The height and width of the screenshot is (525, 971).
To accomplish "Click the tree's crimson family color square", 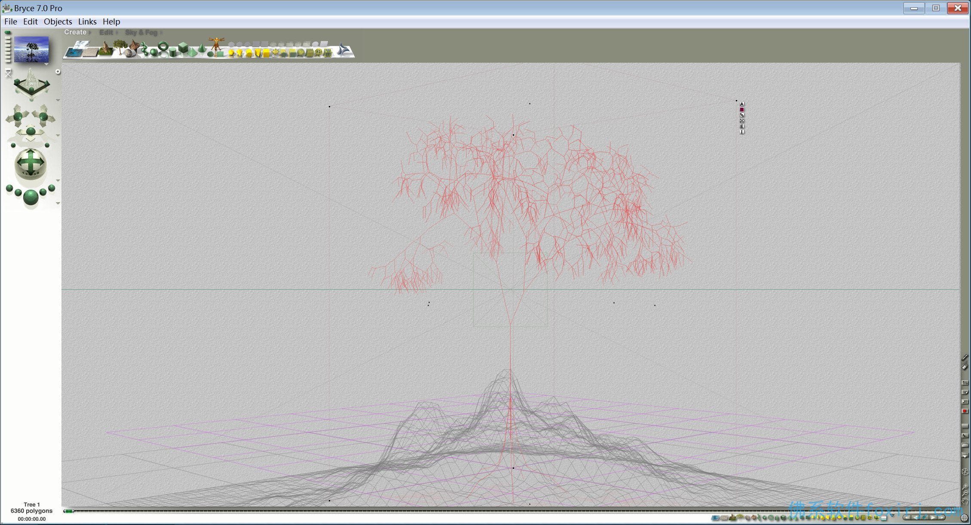I will pos(742,109).
